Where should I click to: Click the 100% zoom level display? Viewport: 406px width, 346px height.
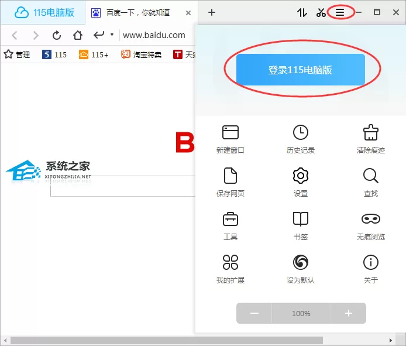pos(301,313)
